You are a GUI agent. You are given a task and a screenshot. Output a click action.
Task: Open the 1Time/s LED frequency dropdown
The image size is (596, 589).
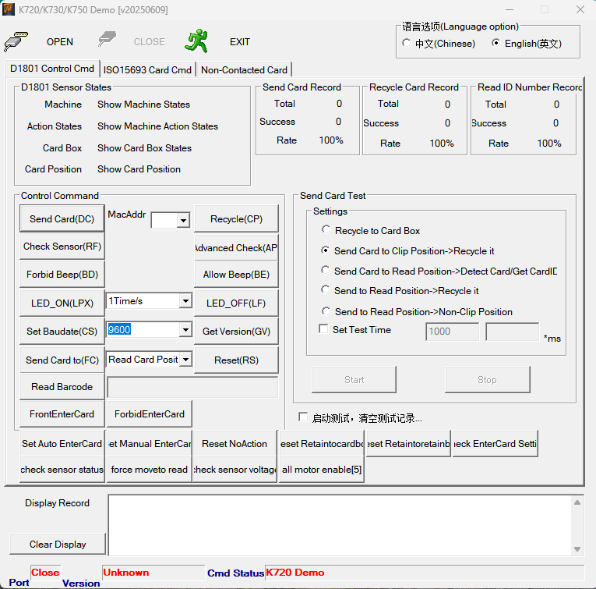[185, 301]
